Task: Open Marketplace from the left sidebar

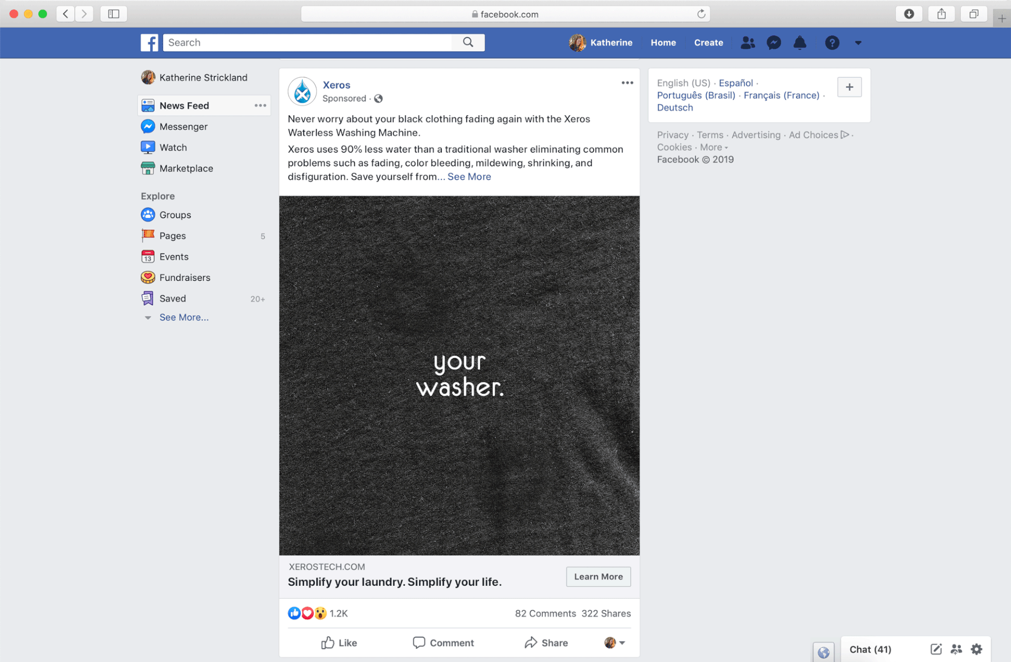Action: [186, 168]
